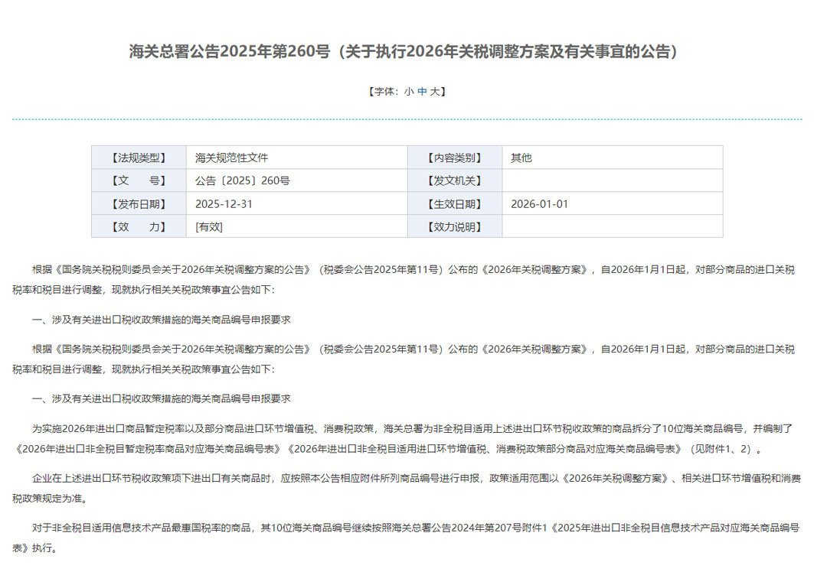Click the effective date 2026-01-01

click(x=539, y=203)
